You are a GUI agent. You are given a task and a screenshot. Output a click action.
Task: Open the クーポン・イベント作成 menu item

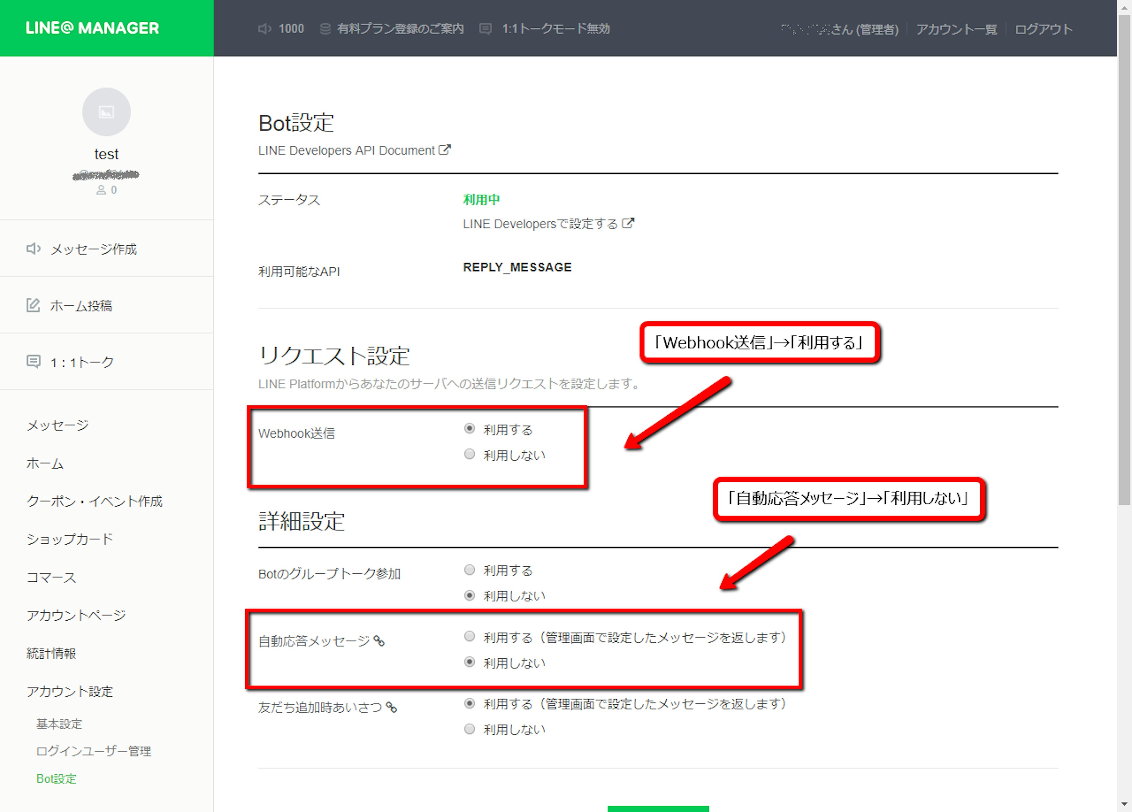click(94, 501)
